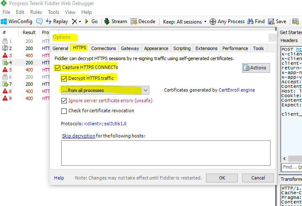Toggle Ignore server certificate errors checkbox
The image size is (302, 206).
coord(64,100)
